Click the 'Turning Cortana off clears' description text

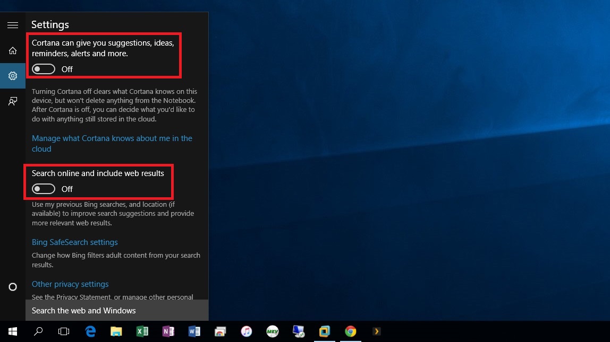click(x=114, y=105)
